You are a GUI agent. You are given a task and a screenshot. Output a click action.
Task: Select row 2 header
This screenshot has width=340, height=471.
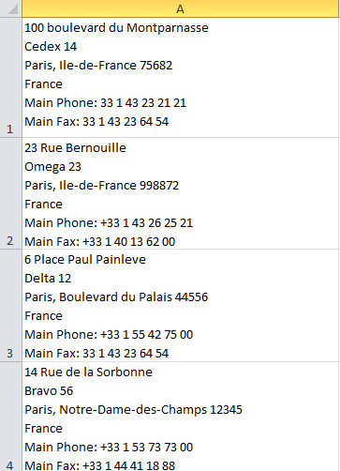tap(11, 193)
